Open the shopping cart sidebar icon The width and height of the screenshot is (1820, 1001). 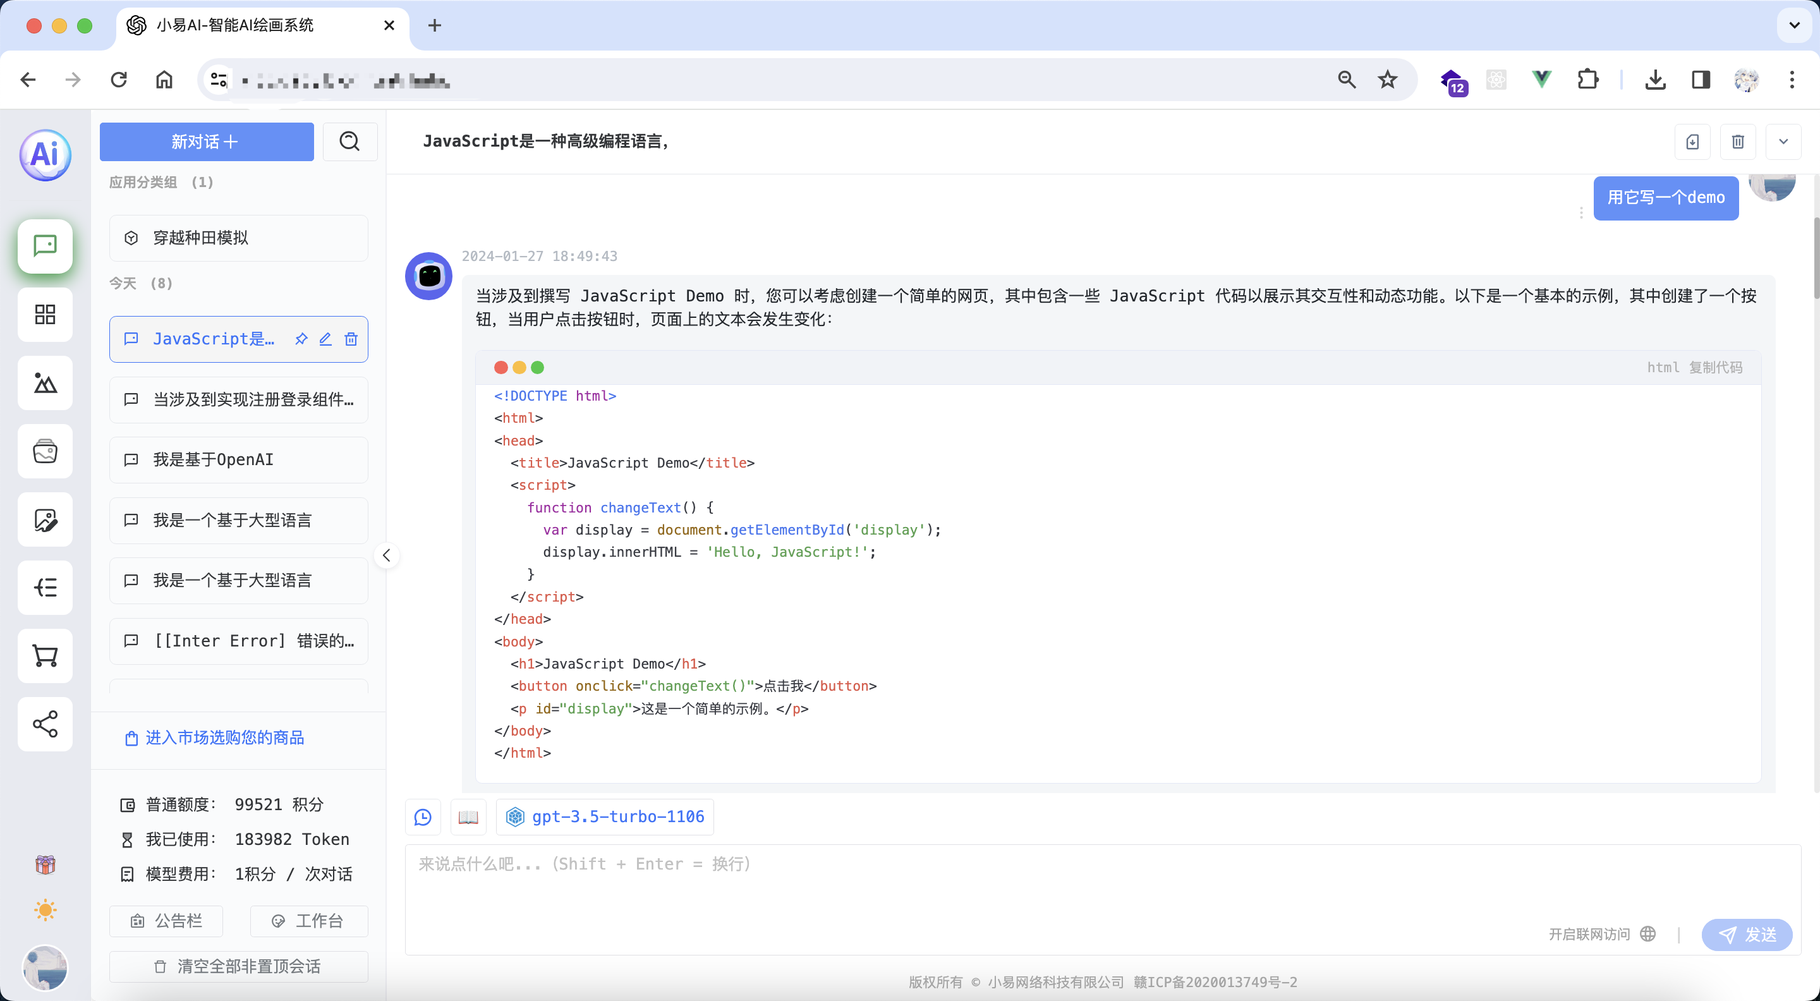coord(45,655)
